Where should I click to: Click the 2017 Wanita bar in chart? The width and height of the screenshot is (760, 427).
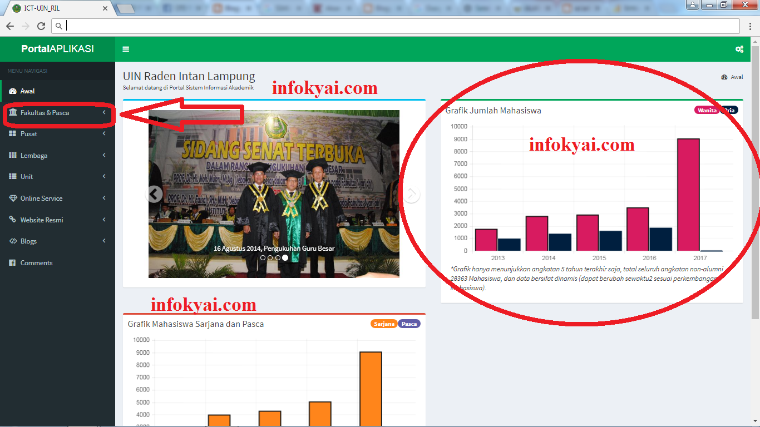[688, 195]
